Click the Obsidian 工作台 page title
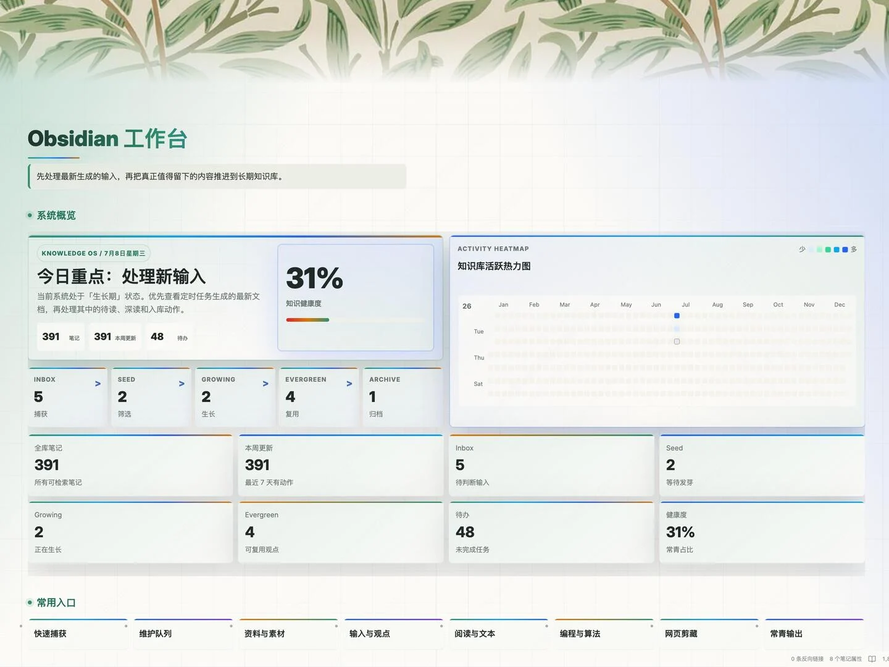Image resolution: width=889 pixels, height=667 pixels. point(107,138)
